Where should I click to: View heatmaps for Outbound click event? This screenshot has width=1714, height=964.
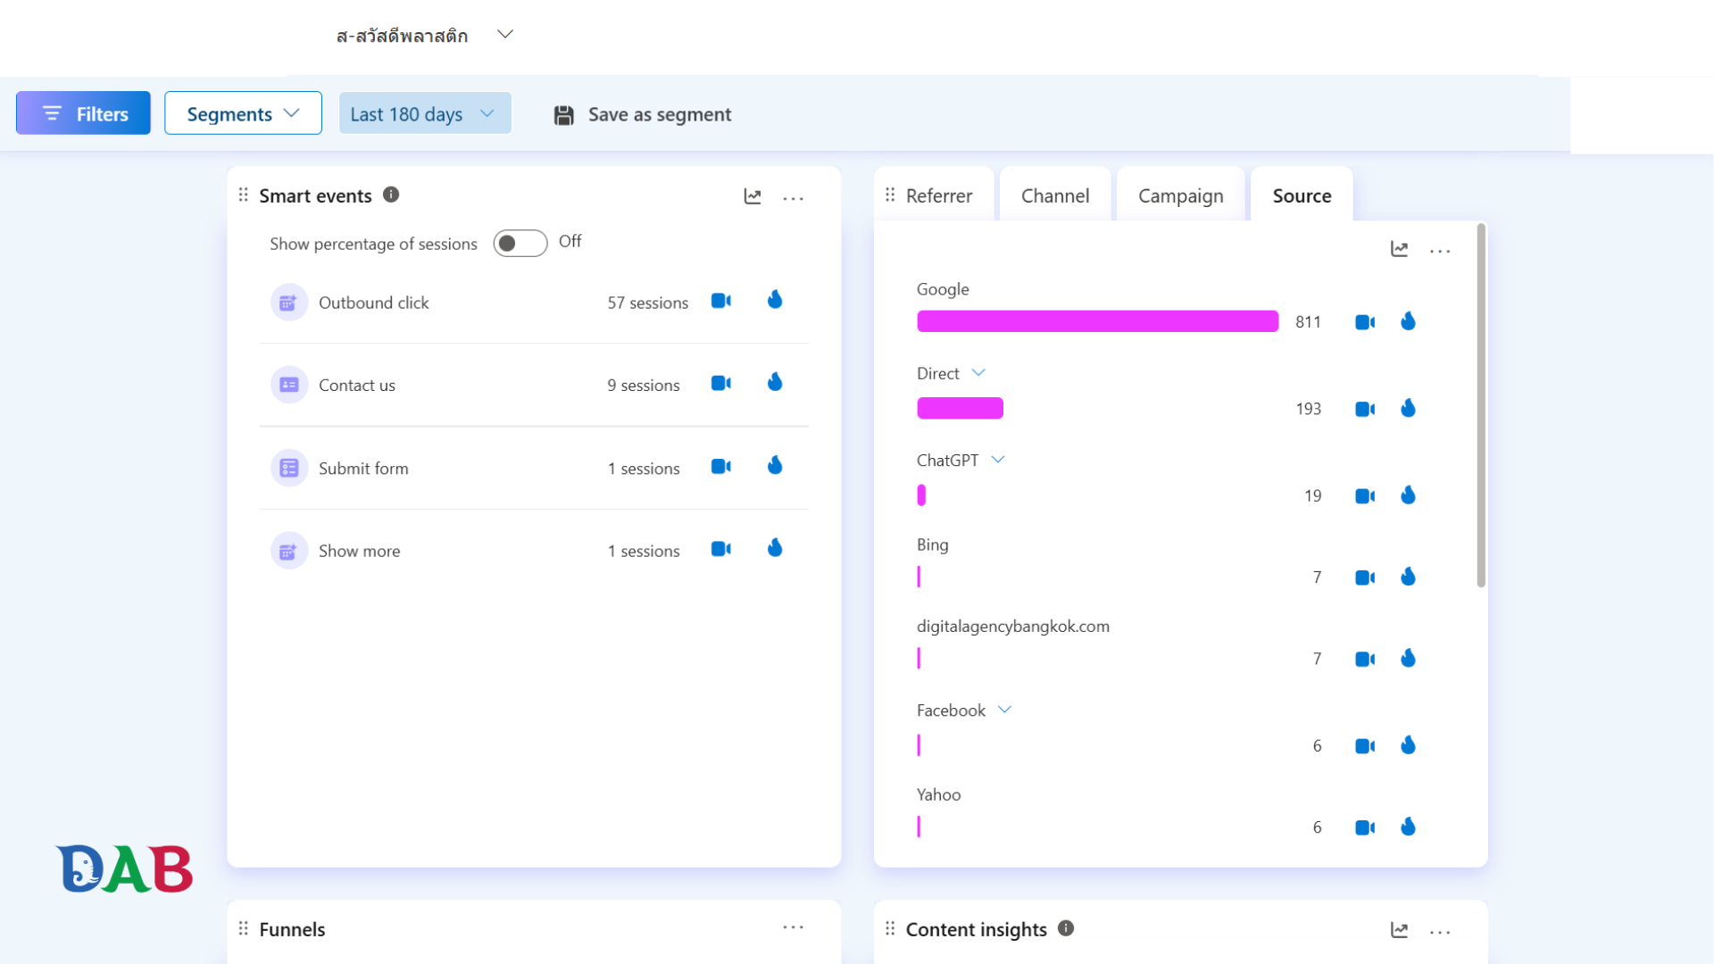(x=775, y=300)
